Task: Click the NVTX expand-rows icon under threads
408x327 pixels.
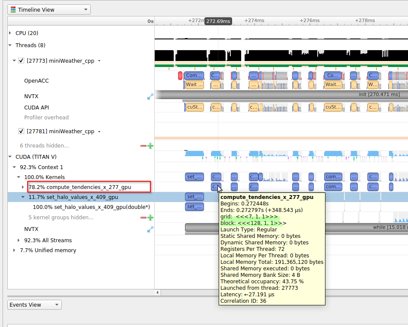Action: (x=150, y=96)
